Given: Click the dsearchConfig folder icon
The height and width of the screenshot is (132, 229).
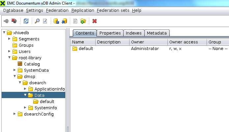Looking at the screenshot, I should coord(20,114).
